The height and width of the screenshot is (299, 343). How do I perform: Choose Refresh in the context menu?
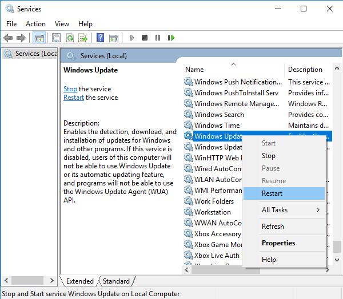[284, 227]
